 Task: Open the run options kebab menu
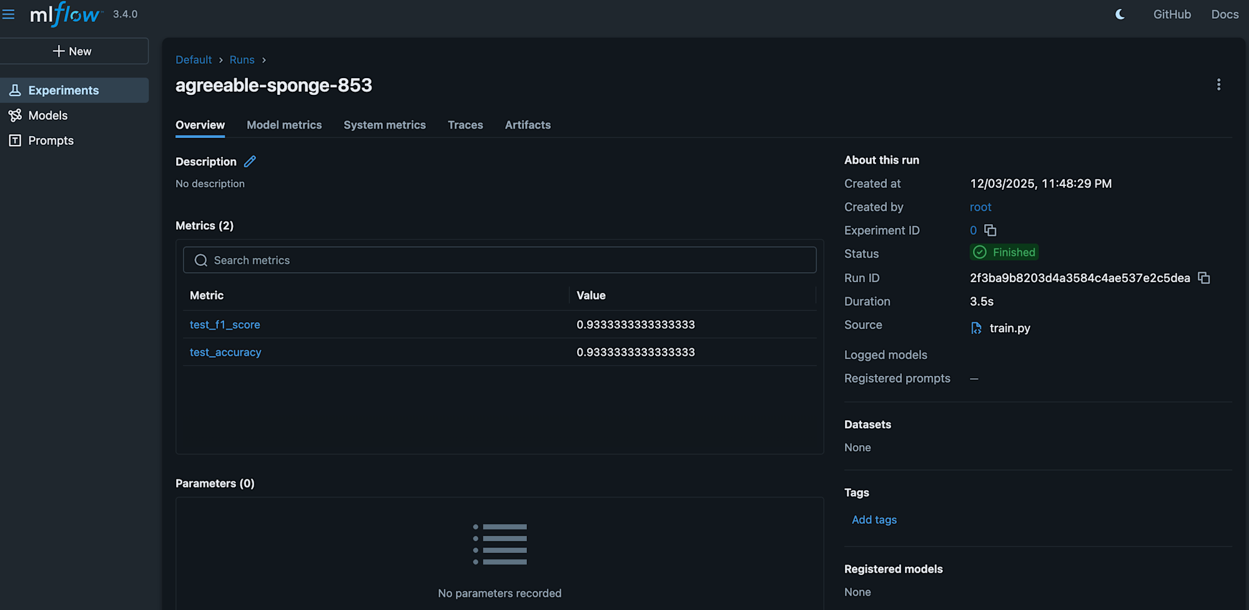pyautogui.click(x=1219, y=84)
